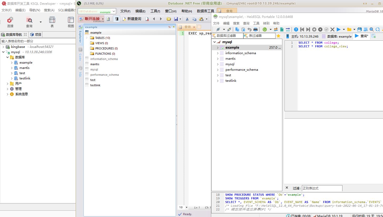
Task: Click the HeidiSQL print icon
Action: coord(255,29)
